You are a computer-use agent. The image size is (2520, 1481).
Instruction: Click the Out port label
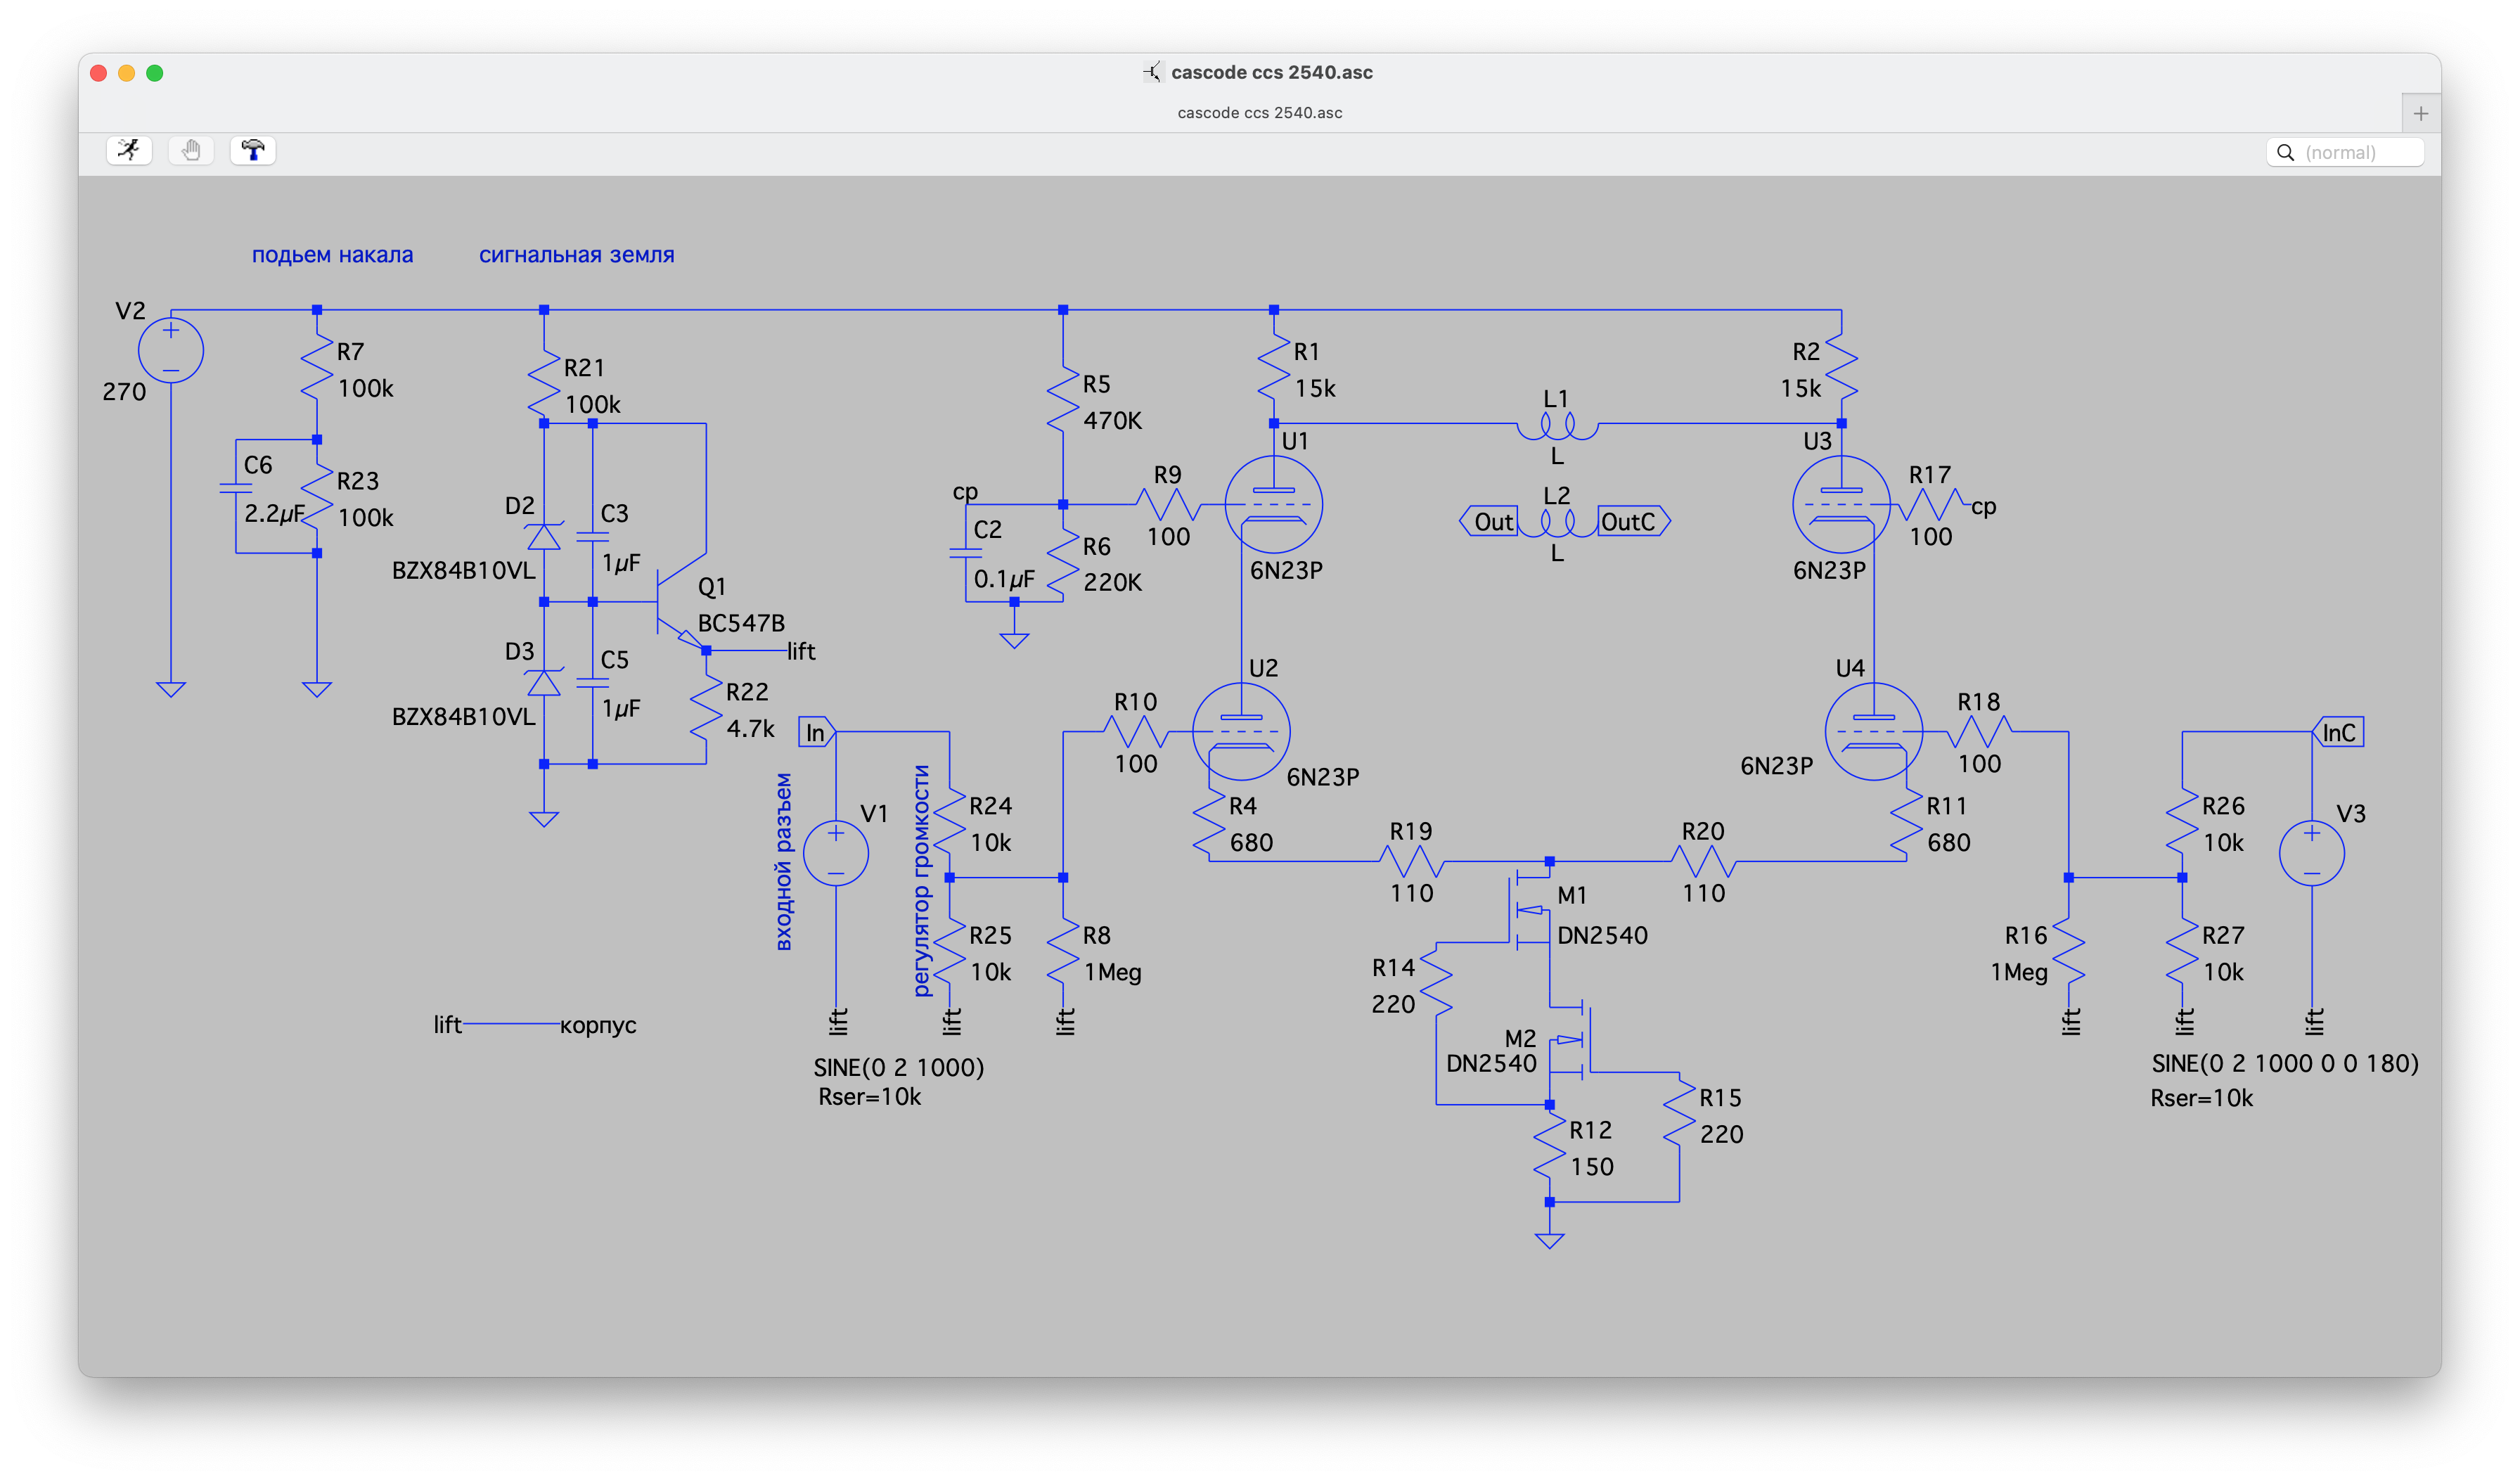1490,522
